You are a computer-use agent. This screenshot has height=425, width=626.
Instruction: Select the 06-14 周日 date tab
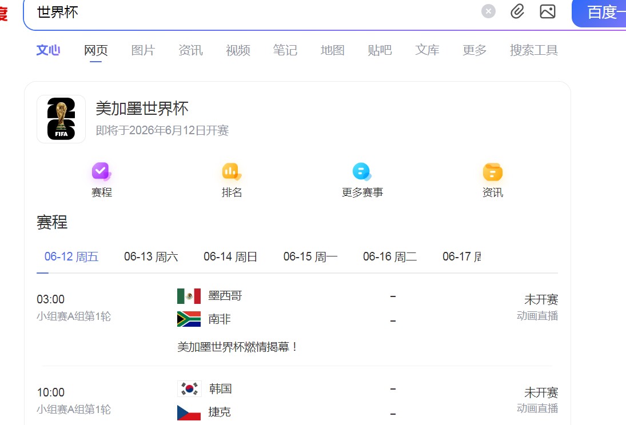(x=230, y=256)
